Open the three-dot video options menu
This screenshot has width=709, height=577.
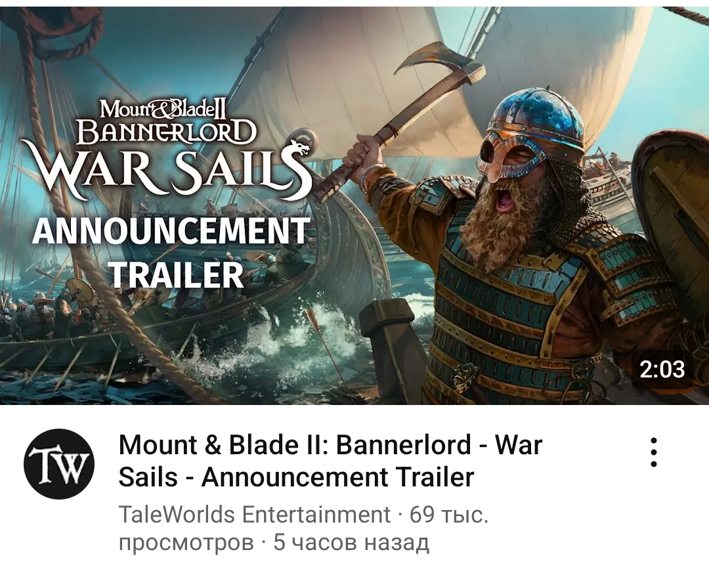coord(653,452)
